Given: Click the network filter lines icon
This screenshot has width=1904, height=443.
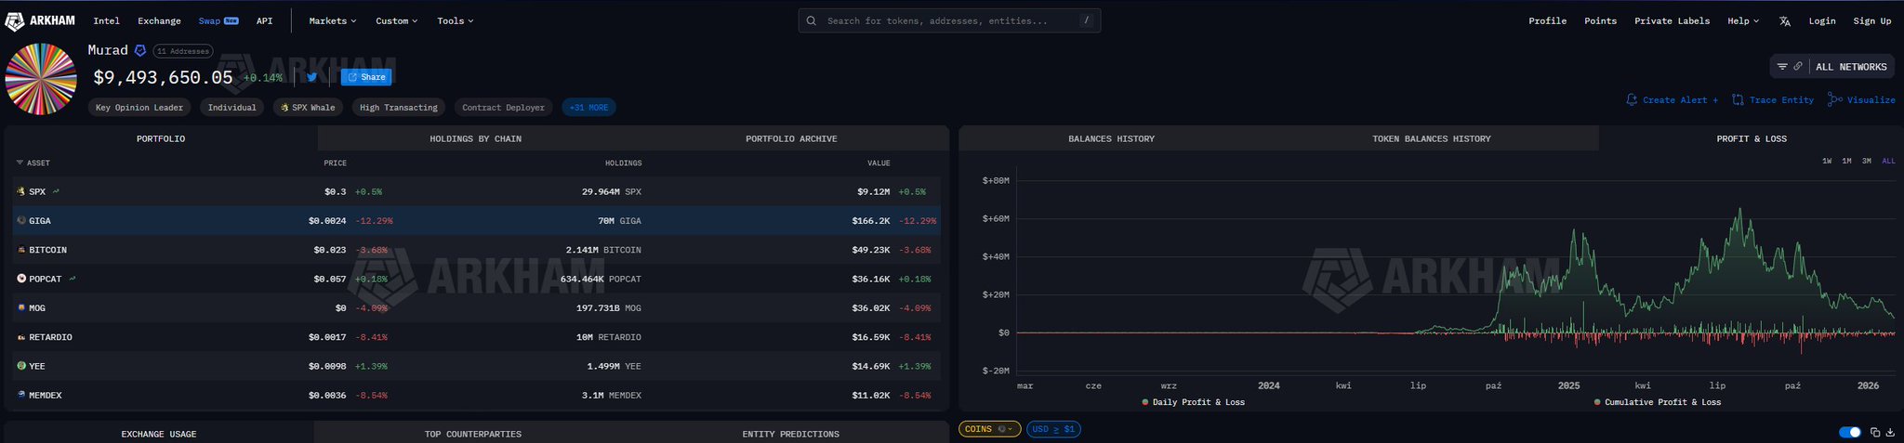Looking at the screenshot, I should tap(1782, 67).
